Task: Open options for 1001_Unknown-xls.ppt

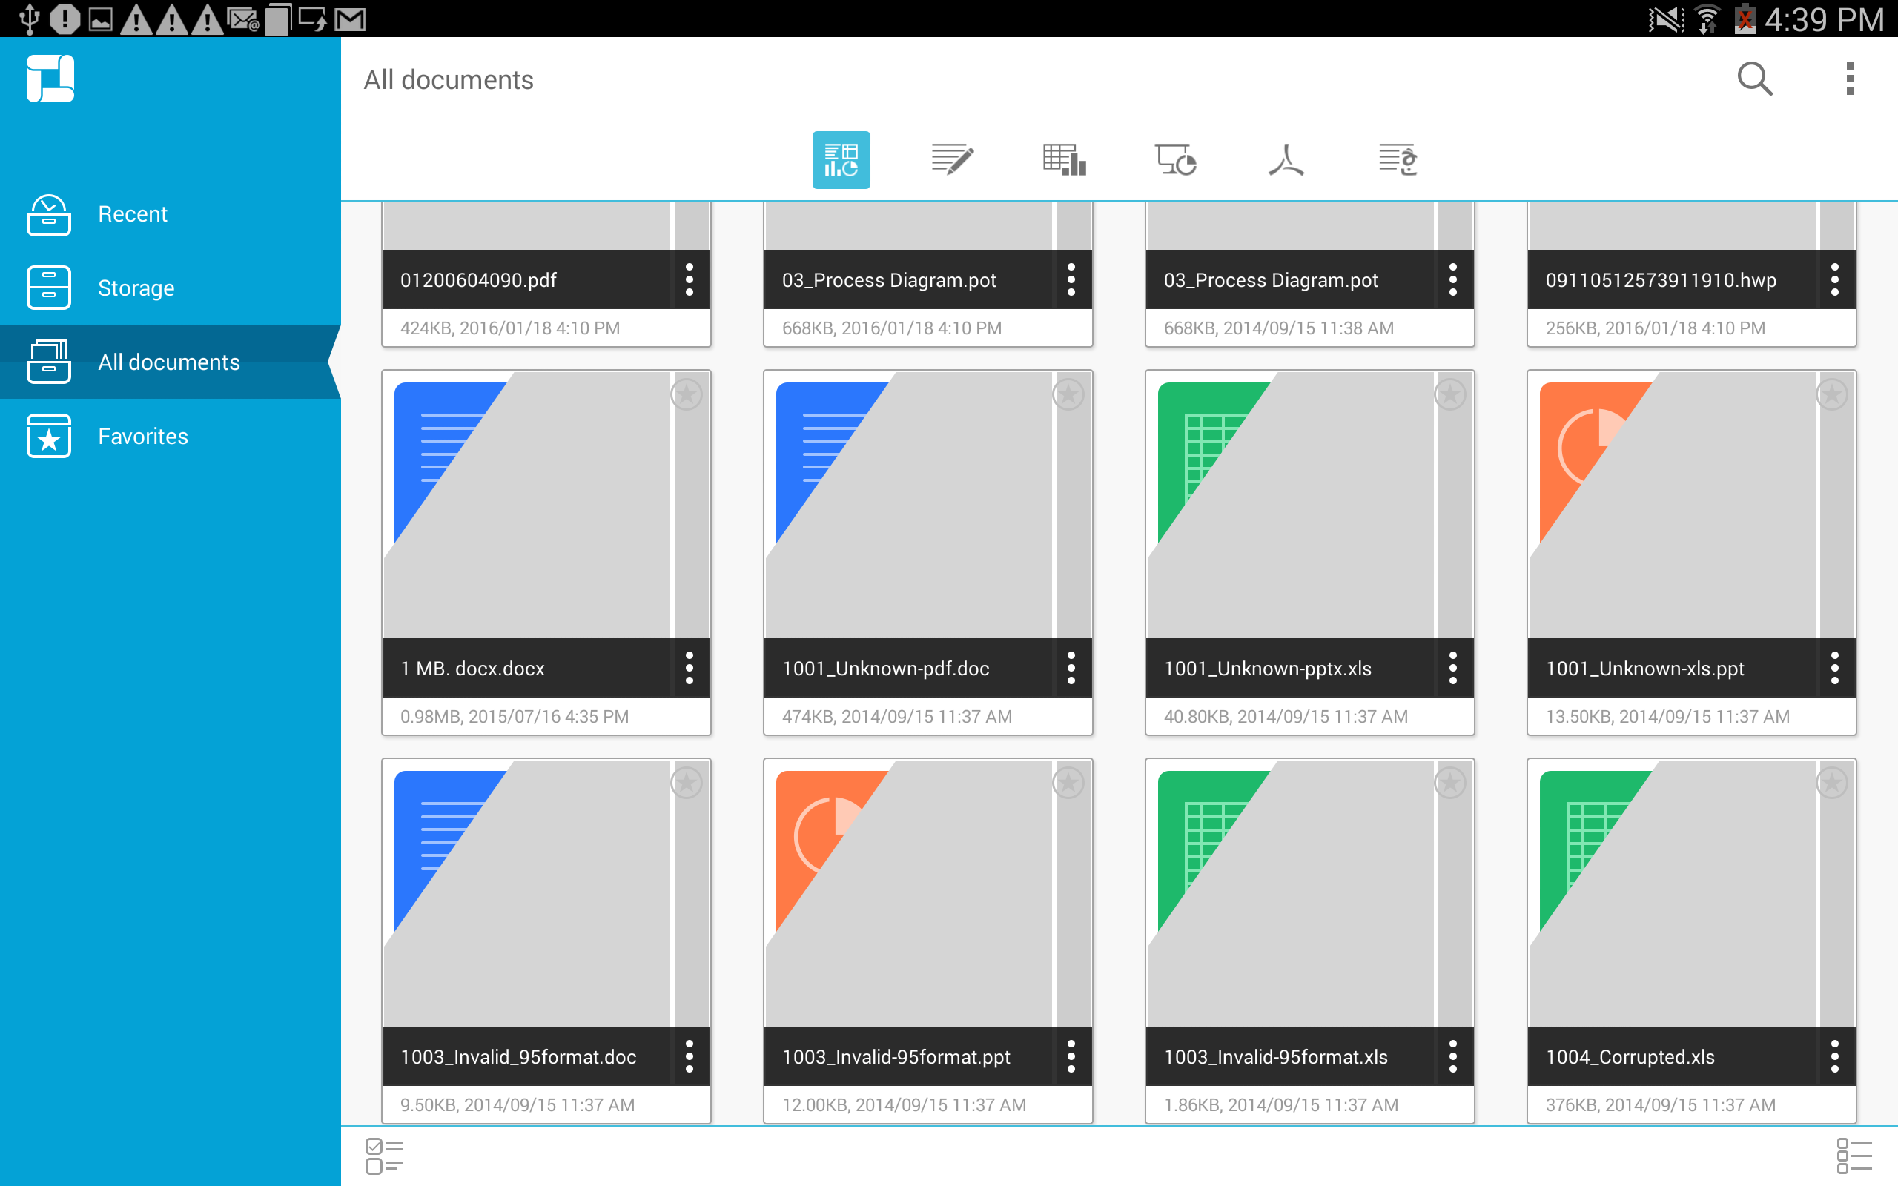Action: [1835, 668]
